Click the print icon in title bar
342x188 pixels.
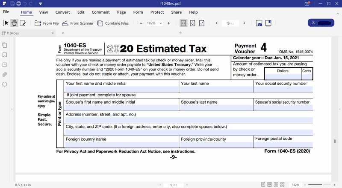point(18,3)
